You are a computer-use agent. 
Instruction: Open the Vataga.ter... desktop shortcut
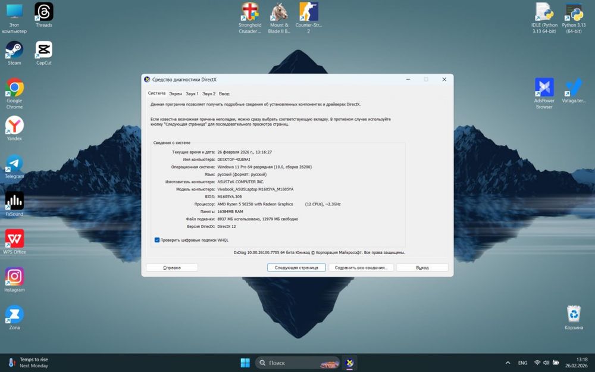coord(574,90)
